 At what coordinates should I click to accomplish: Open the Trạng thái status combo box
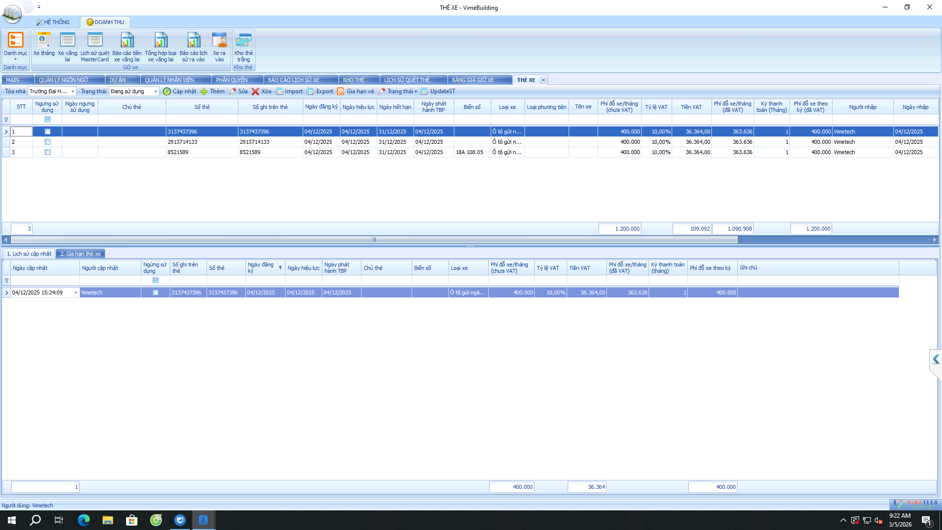tap(156, 91)
